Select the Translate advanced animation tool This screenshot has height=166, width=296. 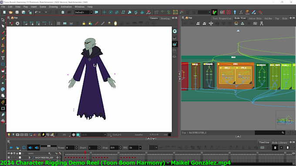point(104,12)
